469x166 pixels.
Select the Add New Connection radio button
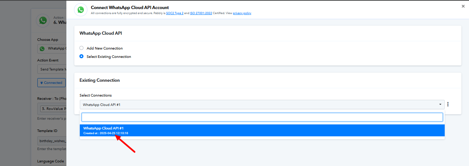tap(82, 48)
